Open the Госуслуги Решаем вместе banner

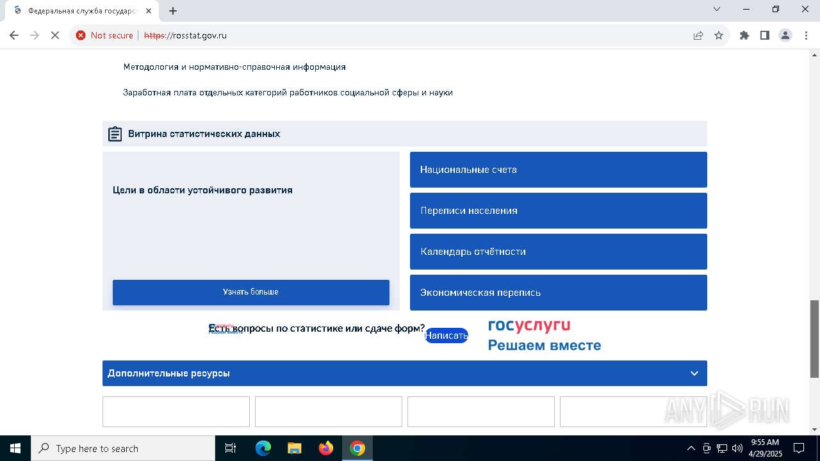544,336
